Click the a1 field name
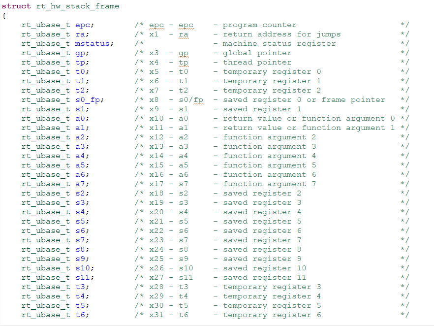 tap(80, 128)
